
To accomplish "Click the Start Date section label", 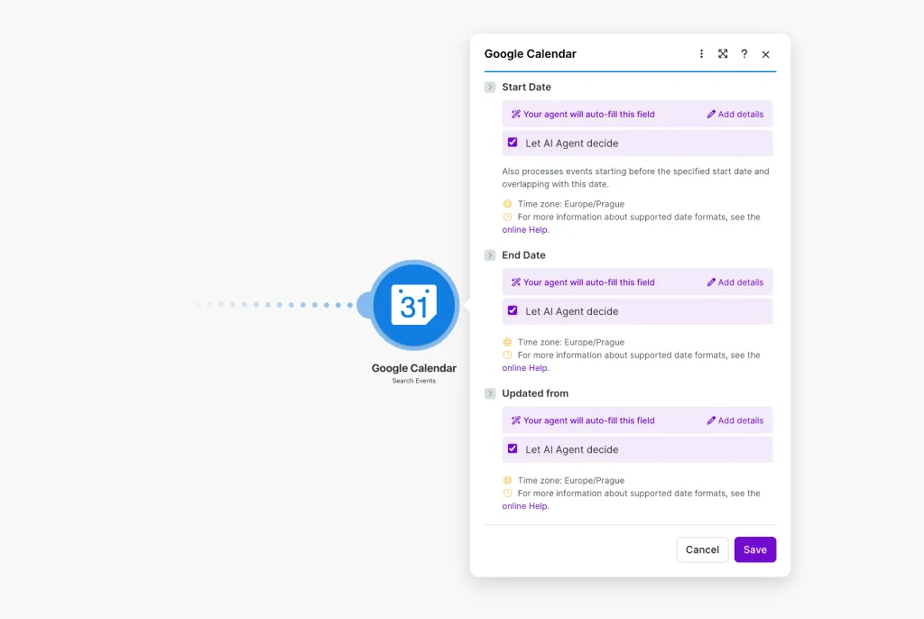I will point(526,88).
